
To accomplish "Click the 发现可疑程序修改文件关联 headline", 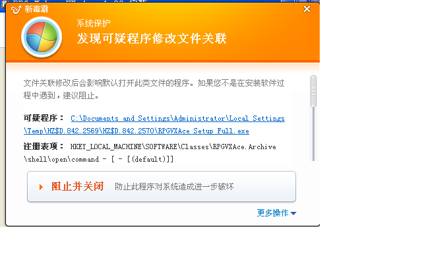I will [152, 38].
